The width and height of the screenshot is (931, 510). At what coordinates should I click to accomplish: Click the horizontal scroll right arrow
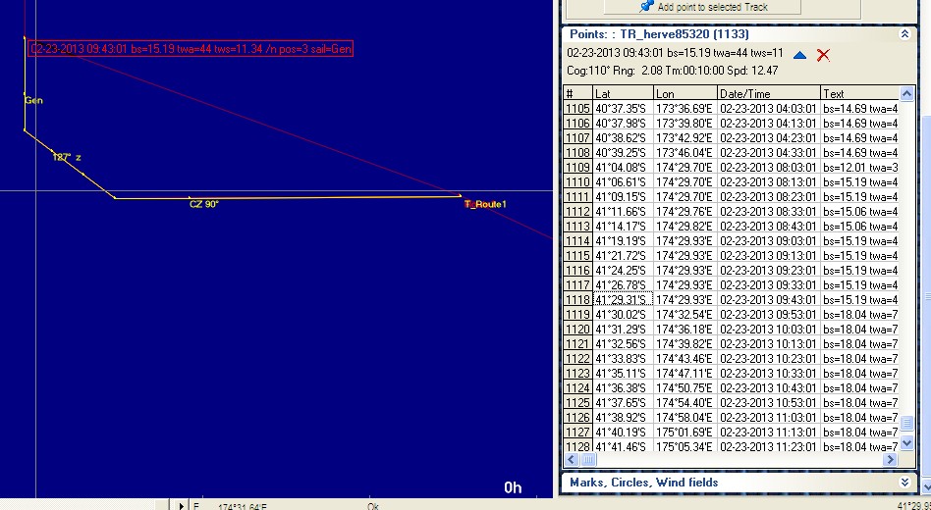coord(893,459)
